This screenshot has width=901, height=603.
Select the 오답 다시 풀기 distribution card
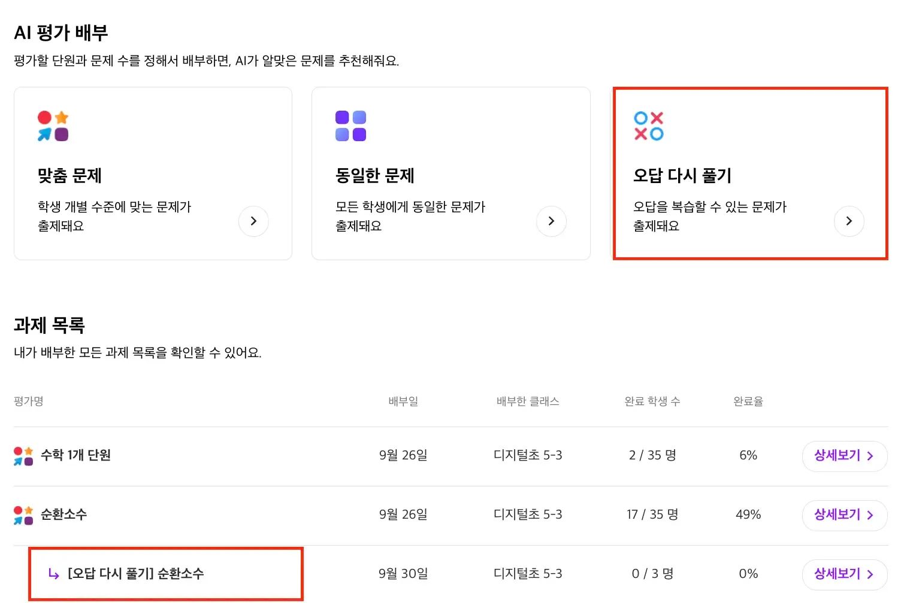(x=749, y=173)
